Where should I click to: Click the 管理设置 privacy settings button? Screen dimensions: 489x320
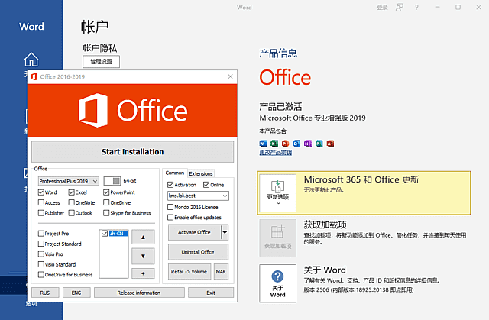point(101,61)
